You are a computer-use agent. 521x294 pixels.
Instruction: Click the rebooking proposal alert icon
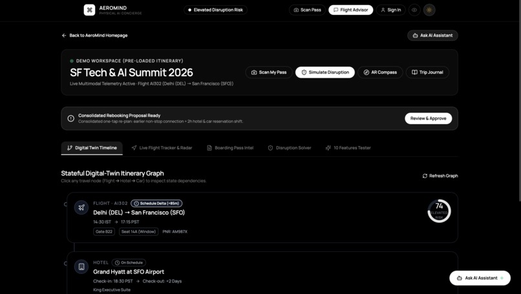(70, 118)
